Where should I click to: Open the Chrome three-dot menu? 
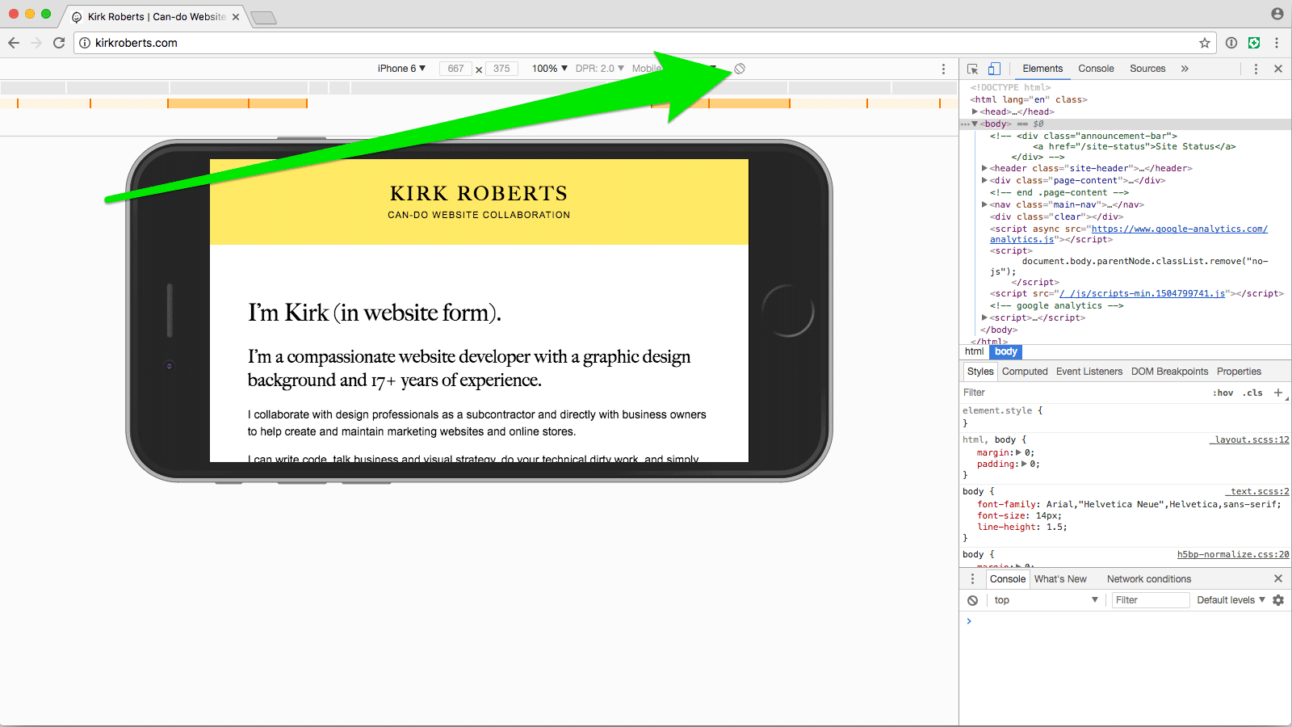[1277, 43]
